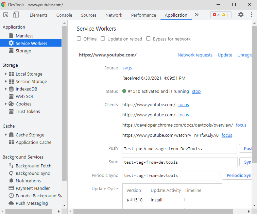Viewport: 257px width, 214px height.
Task: Click the green running status indicator
Action: [x=124, y=91]
